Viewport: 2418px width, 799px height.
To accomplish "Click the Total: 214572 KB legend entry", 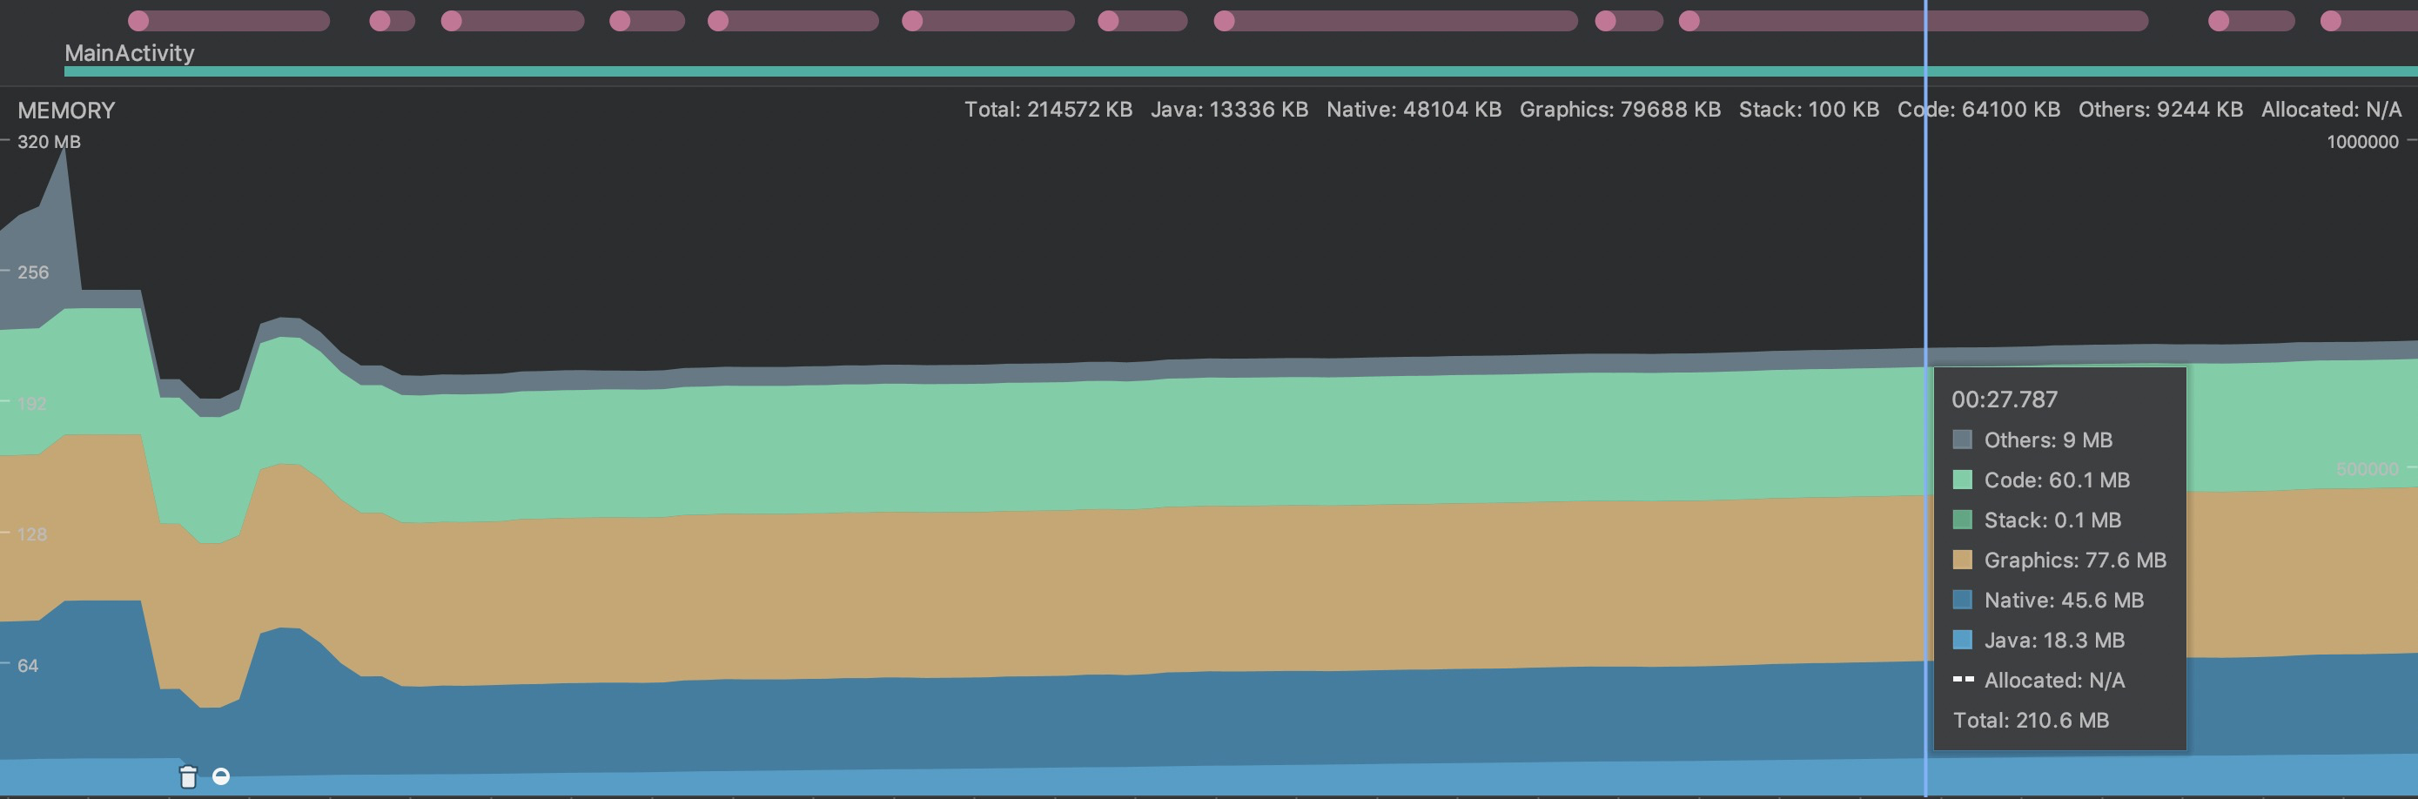I will pyautogui.click(x=1049, y=109).
